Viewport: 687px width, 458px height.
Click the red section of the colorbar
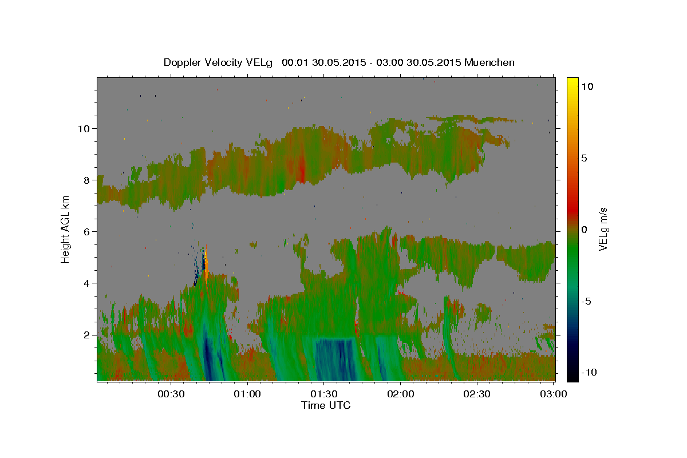pyautogui.click(x=572, y=209)
